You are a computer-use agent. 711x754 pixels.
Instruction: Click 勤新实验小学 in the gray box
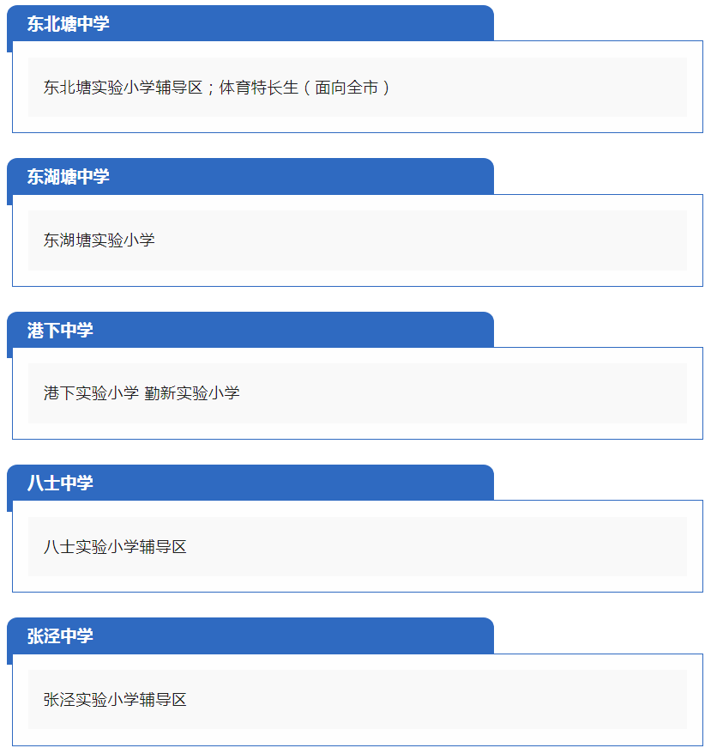point(192,392)
